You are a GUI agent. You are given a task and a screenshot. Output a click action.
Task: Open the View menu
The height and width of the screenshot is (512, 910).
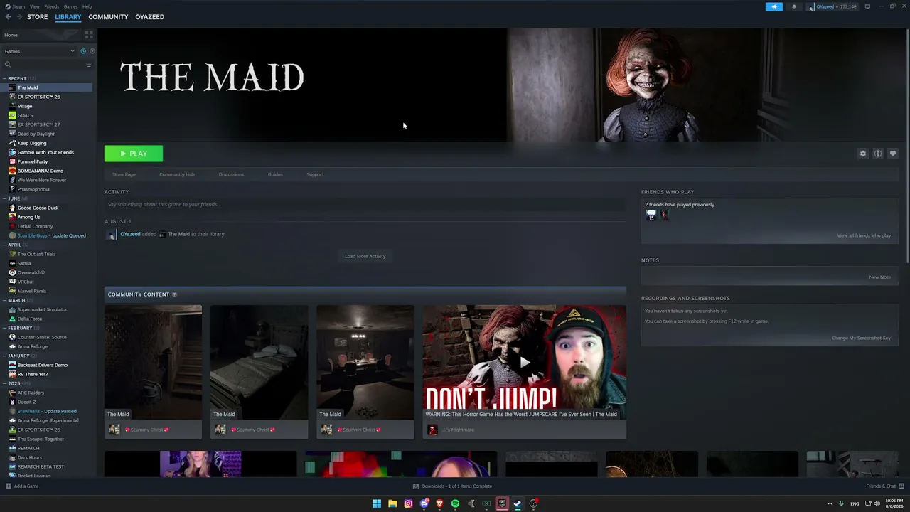tap(34, 6)
